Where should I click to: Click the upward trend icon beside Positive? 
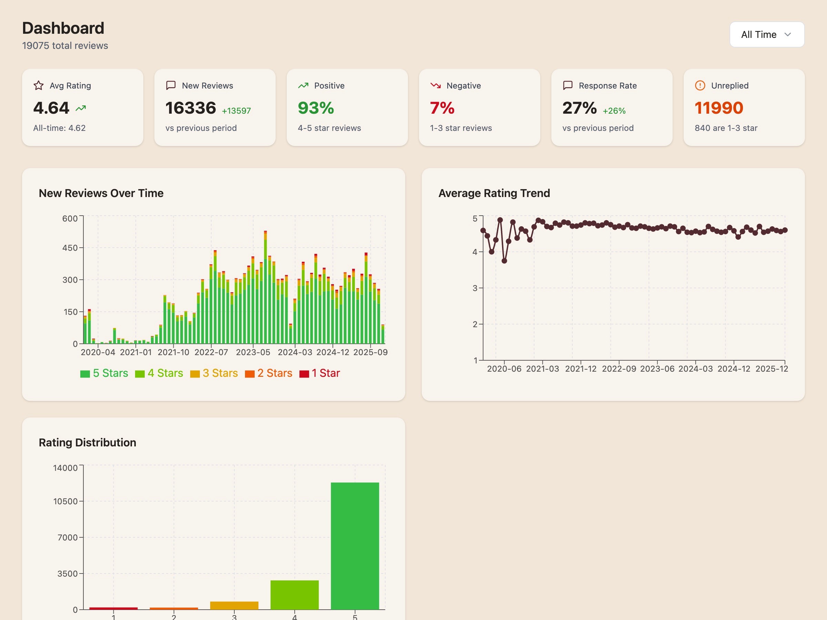[x=303, y=85]
